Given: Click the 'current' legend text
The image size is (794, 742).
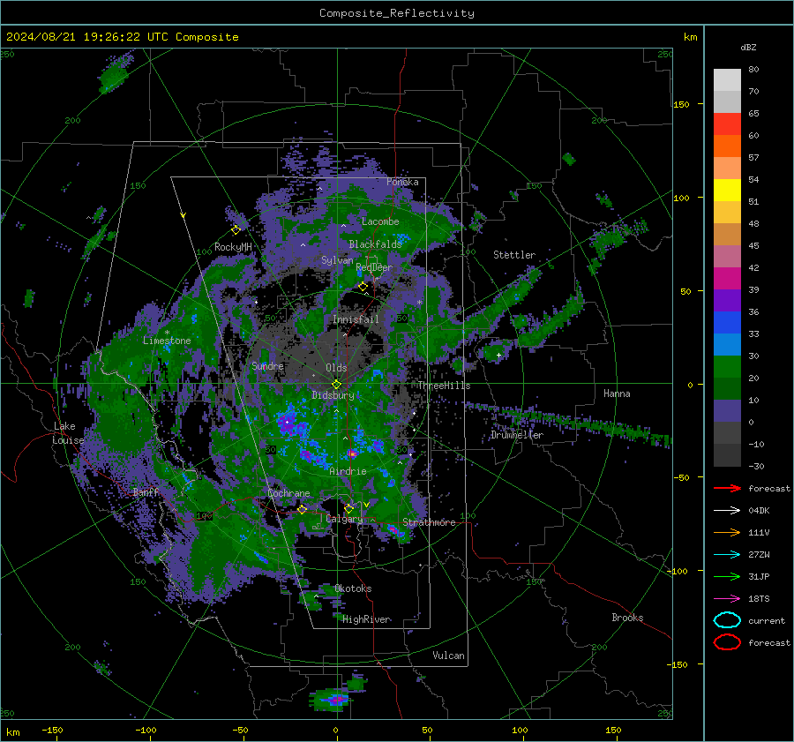Looking at the screenshot, I should [767, 620].
